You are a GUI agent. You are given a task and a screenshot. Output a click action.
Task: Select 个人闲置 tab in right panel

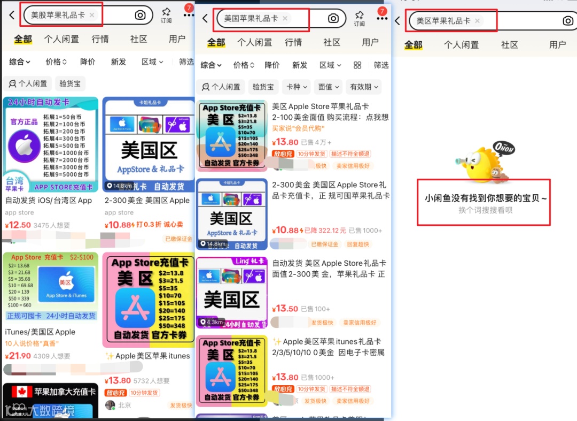click(461, 45)
